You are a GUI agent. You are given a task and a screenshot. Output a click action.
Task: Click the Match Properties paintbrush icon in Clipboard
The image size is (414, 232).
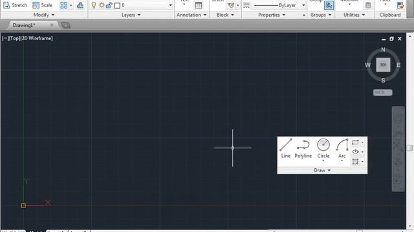[x=400, y=5]
